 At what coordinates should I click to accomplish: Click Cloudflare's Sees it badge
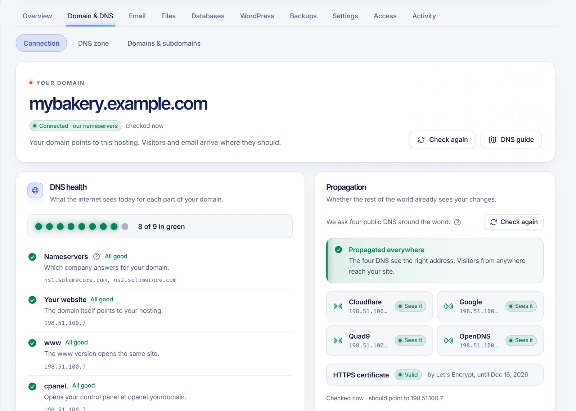(410, 306)
